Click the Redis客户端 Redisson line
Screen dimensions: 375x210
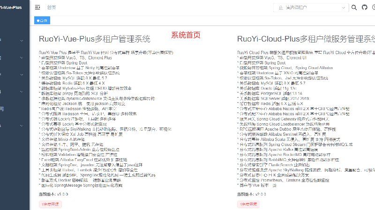tap(78, 109)
